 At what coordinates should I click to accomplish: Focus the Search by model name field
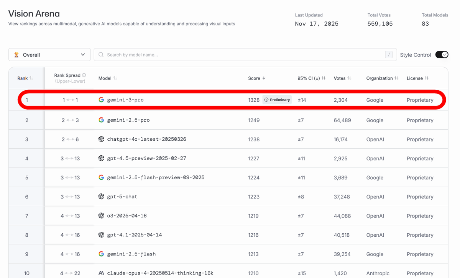242,55
